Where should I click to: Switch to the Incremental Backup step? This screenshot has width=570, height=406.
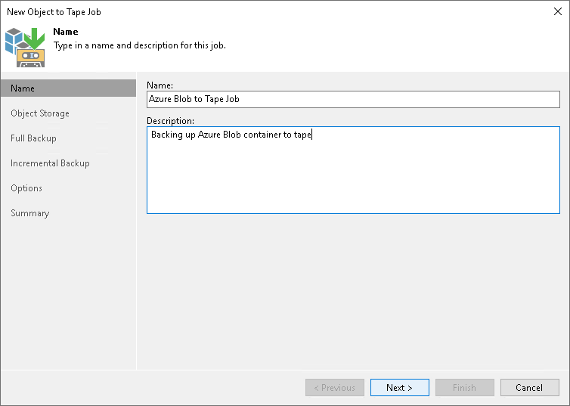(50, 163)
